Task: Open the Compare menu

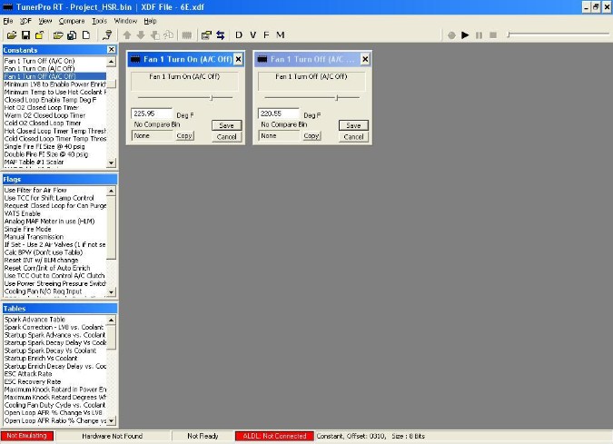Action: 72,20
